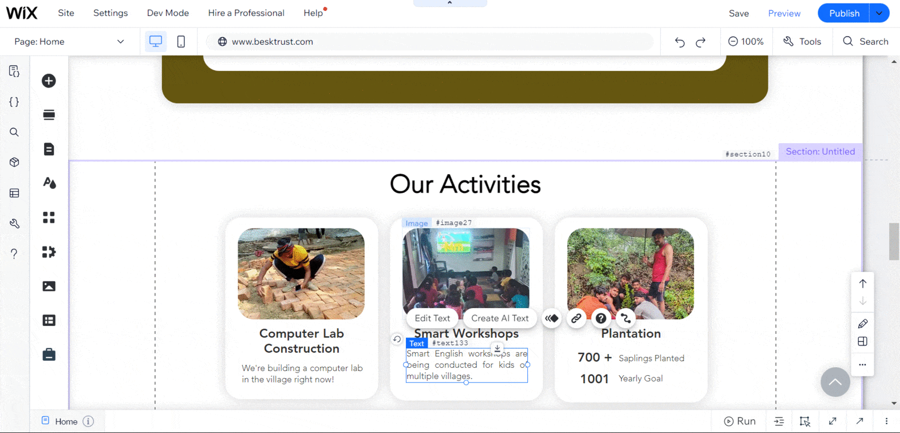The height and width of the screenshot is (433, 900).
Task: Open the Animation icon on text toolbar
Action: [x=552, y=318]
